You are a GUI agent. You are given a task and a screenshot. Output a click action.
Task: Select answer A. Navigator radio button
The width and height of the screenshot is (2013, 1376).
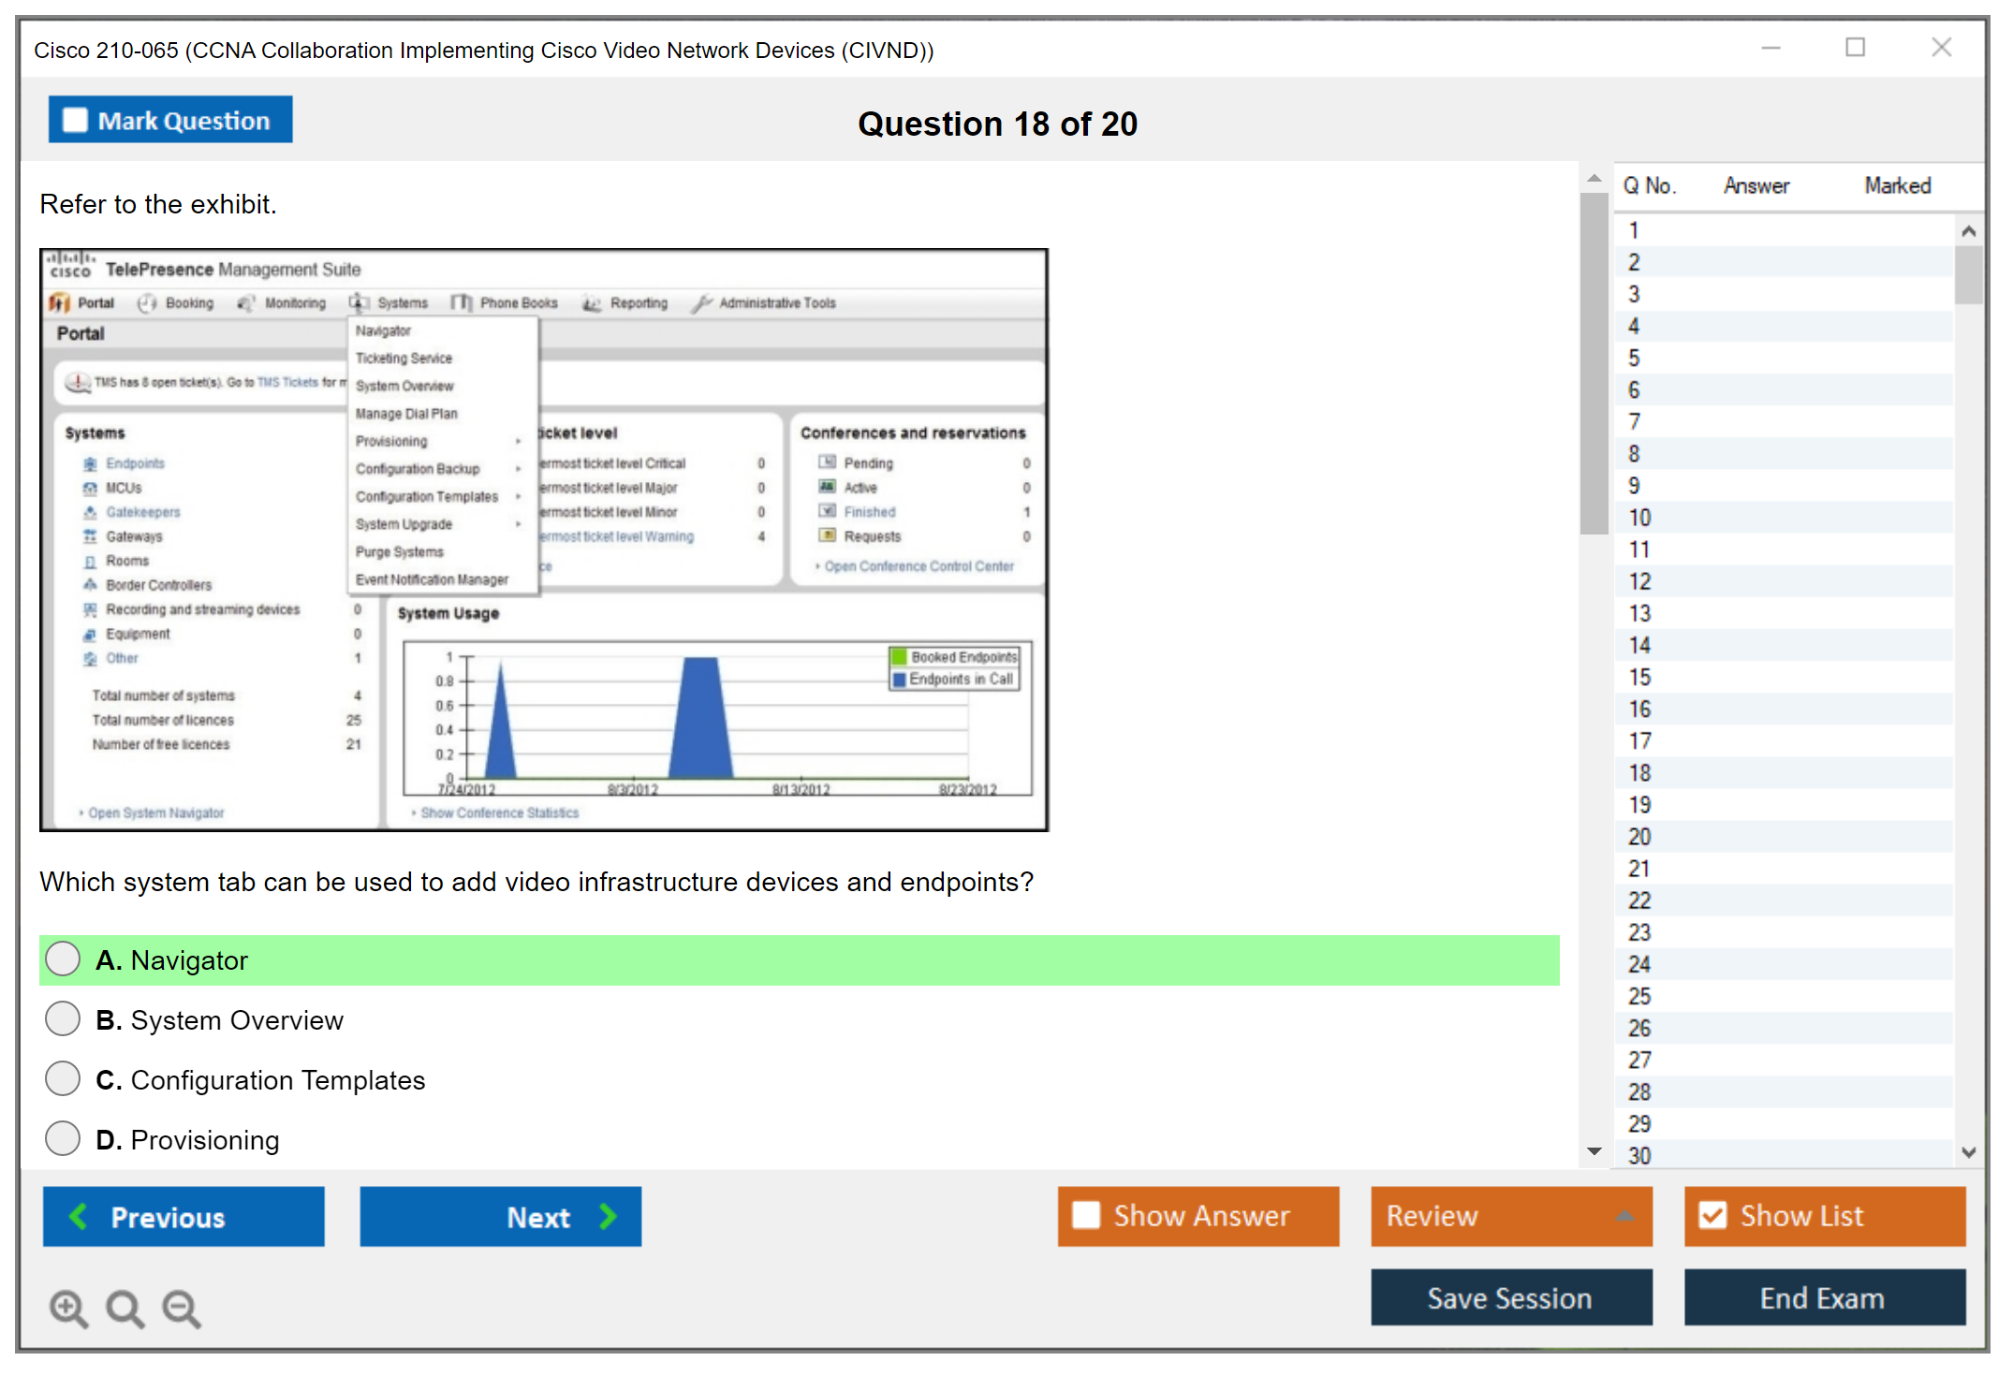63,959
